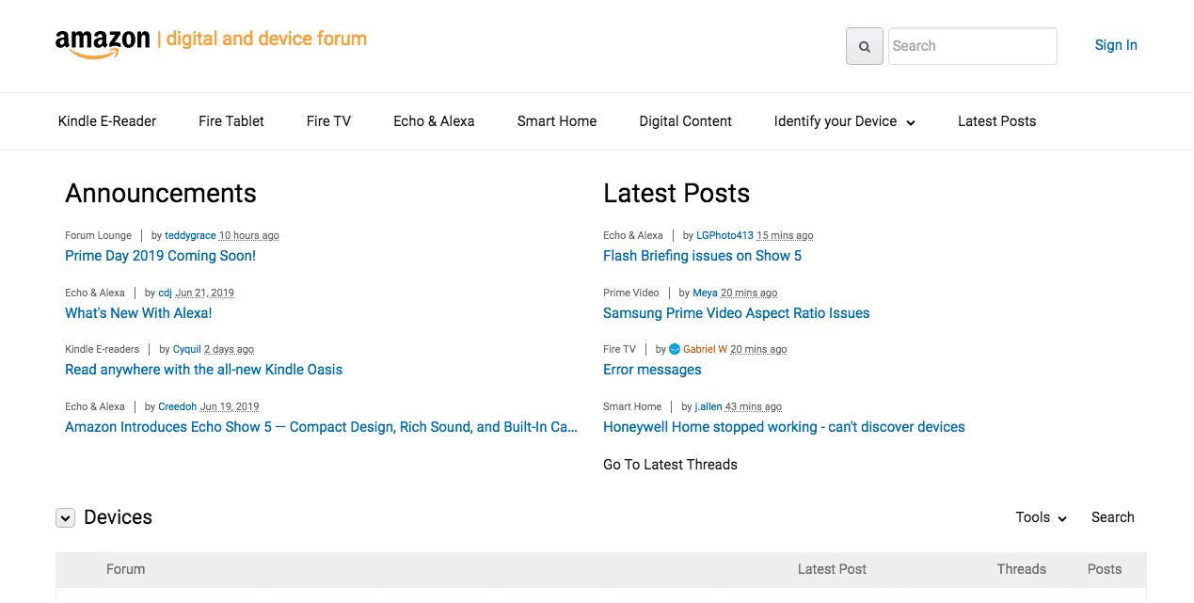Open Prime Day 2019 Coming Soon thread

[160, 256]
